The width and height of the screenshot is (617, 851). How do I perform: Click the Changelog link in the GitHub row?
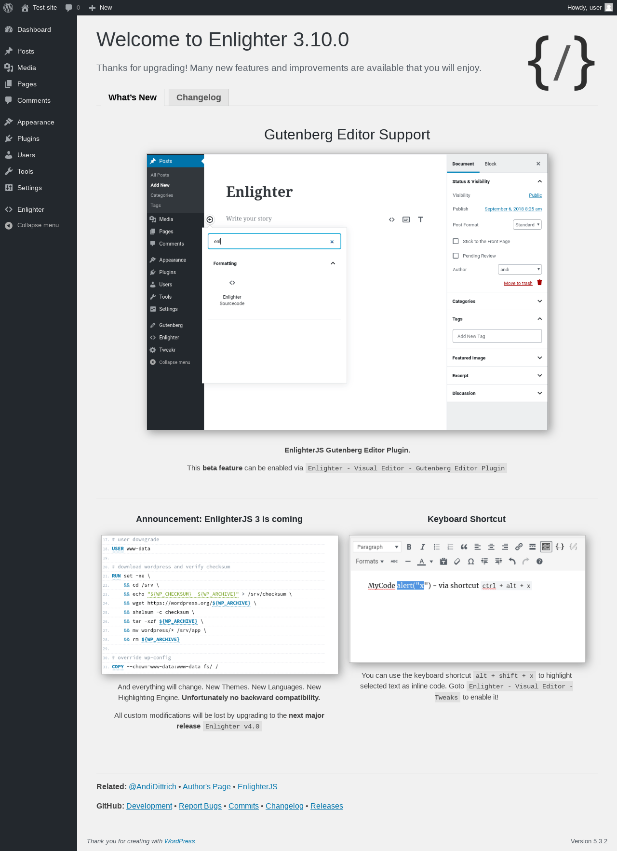pos(284,806)
